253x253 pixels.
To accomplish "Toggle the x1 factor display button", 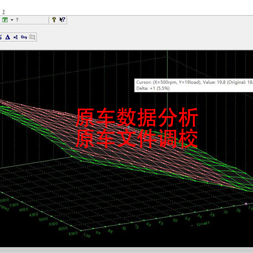I will click(15, 37).
